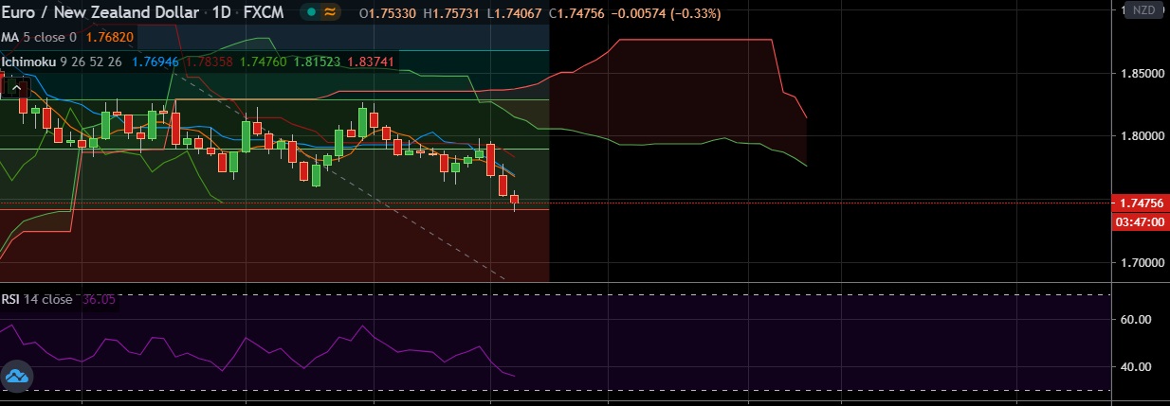Collapse the indicator legend with the chevron arrow
This screenshot has width=1170, height=406.
pyautogui.click(x=15, y=88)
